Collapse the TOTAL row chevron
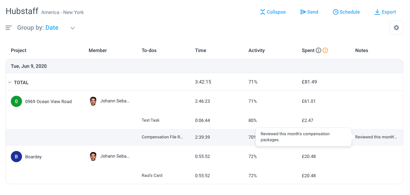Viewport: 410px width, 195px height. click(10, 82)
